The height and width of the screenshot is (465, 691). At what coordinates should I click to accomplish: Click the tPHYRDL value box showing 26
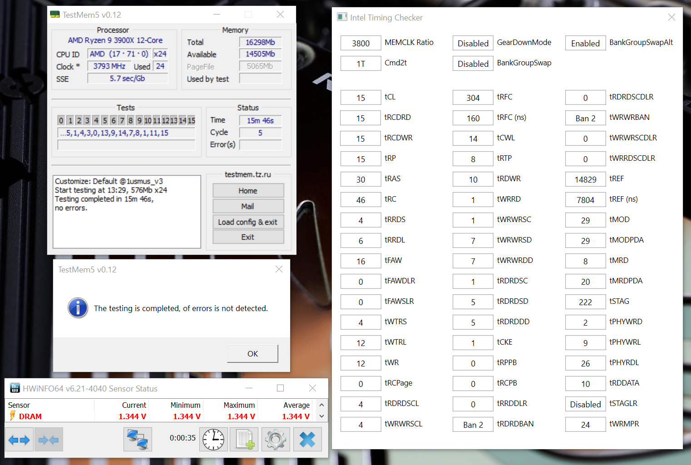[x=585, y=363]
